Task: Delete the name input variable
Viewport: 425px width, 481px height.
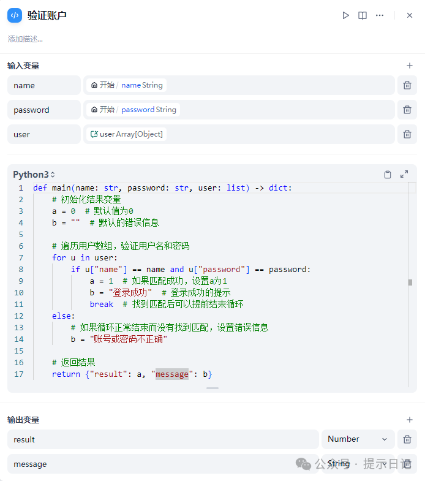Action: coord(407,85)
